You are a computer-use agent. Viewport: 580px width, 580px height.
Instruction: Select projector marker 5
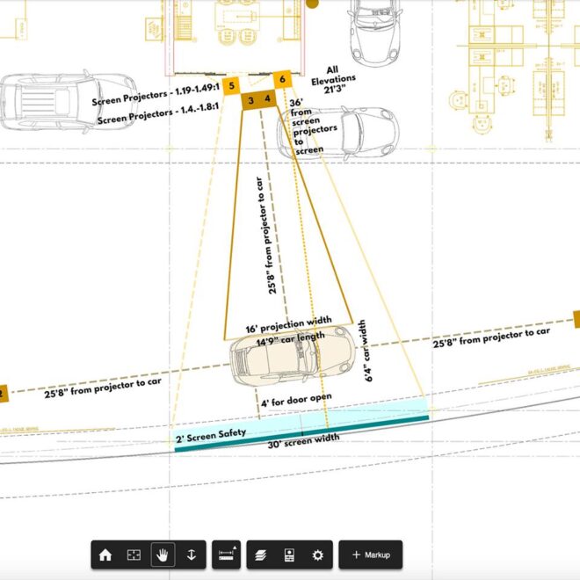pyautogui.click(x=231, y=86)
